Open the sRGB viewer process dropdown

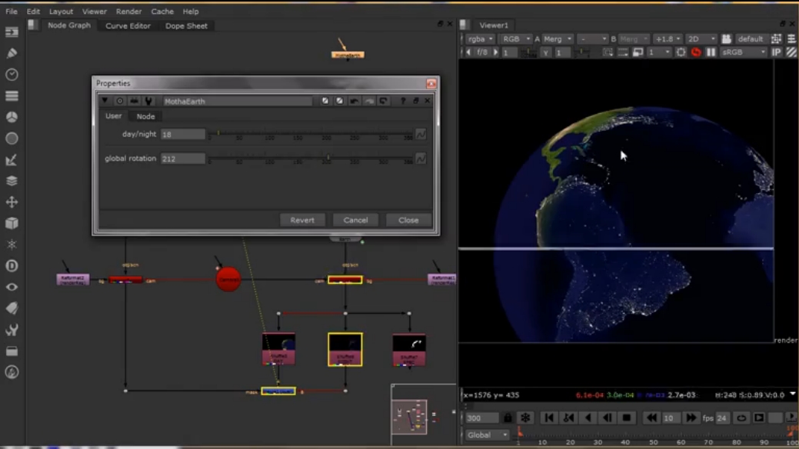coord(744,52)
